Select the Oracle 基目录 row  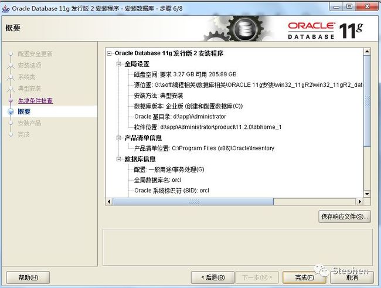pos(180,117)
